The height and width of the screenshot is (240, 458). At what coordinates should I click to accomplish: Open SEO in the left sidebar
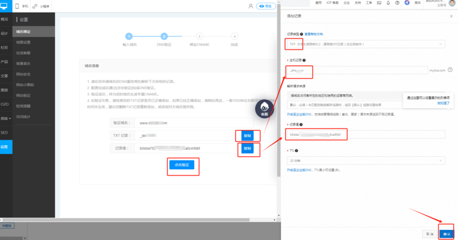pos(4,133)
